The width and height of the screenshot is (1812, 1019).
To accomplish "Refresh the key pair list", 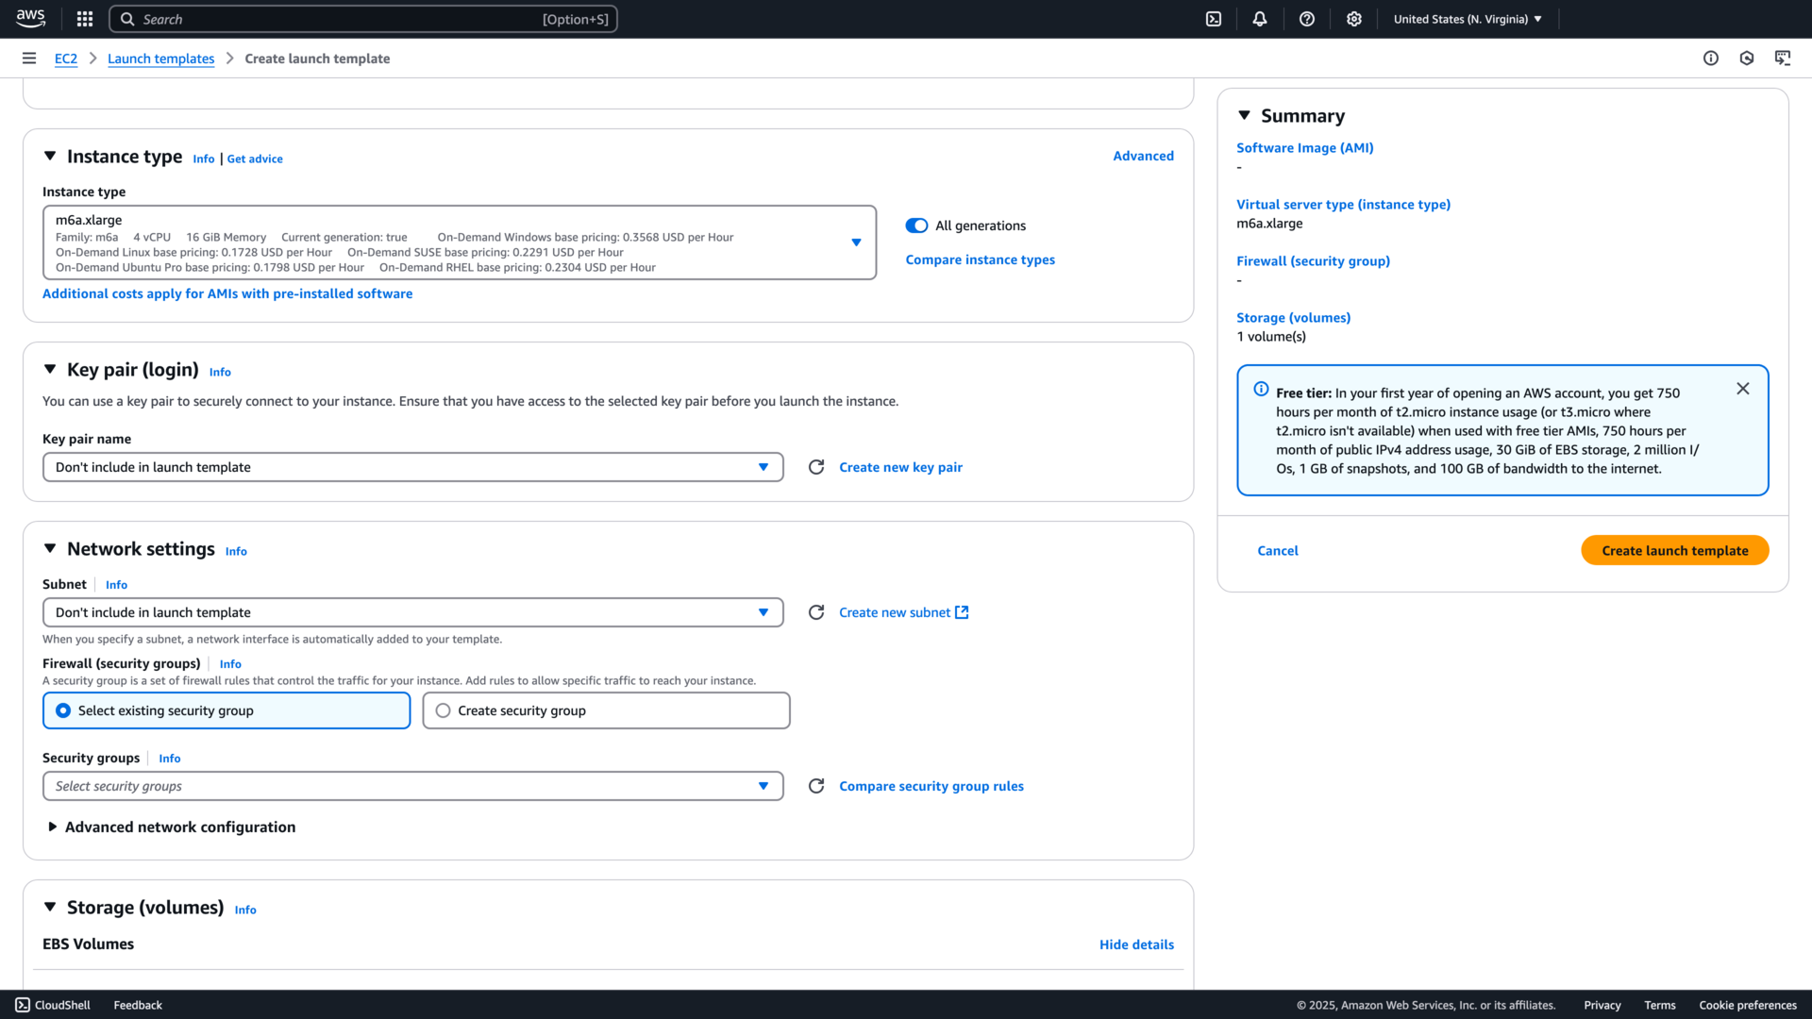I will [x=816, y=467].
